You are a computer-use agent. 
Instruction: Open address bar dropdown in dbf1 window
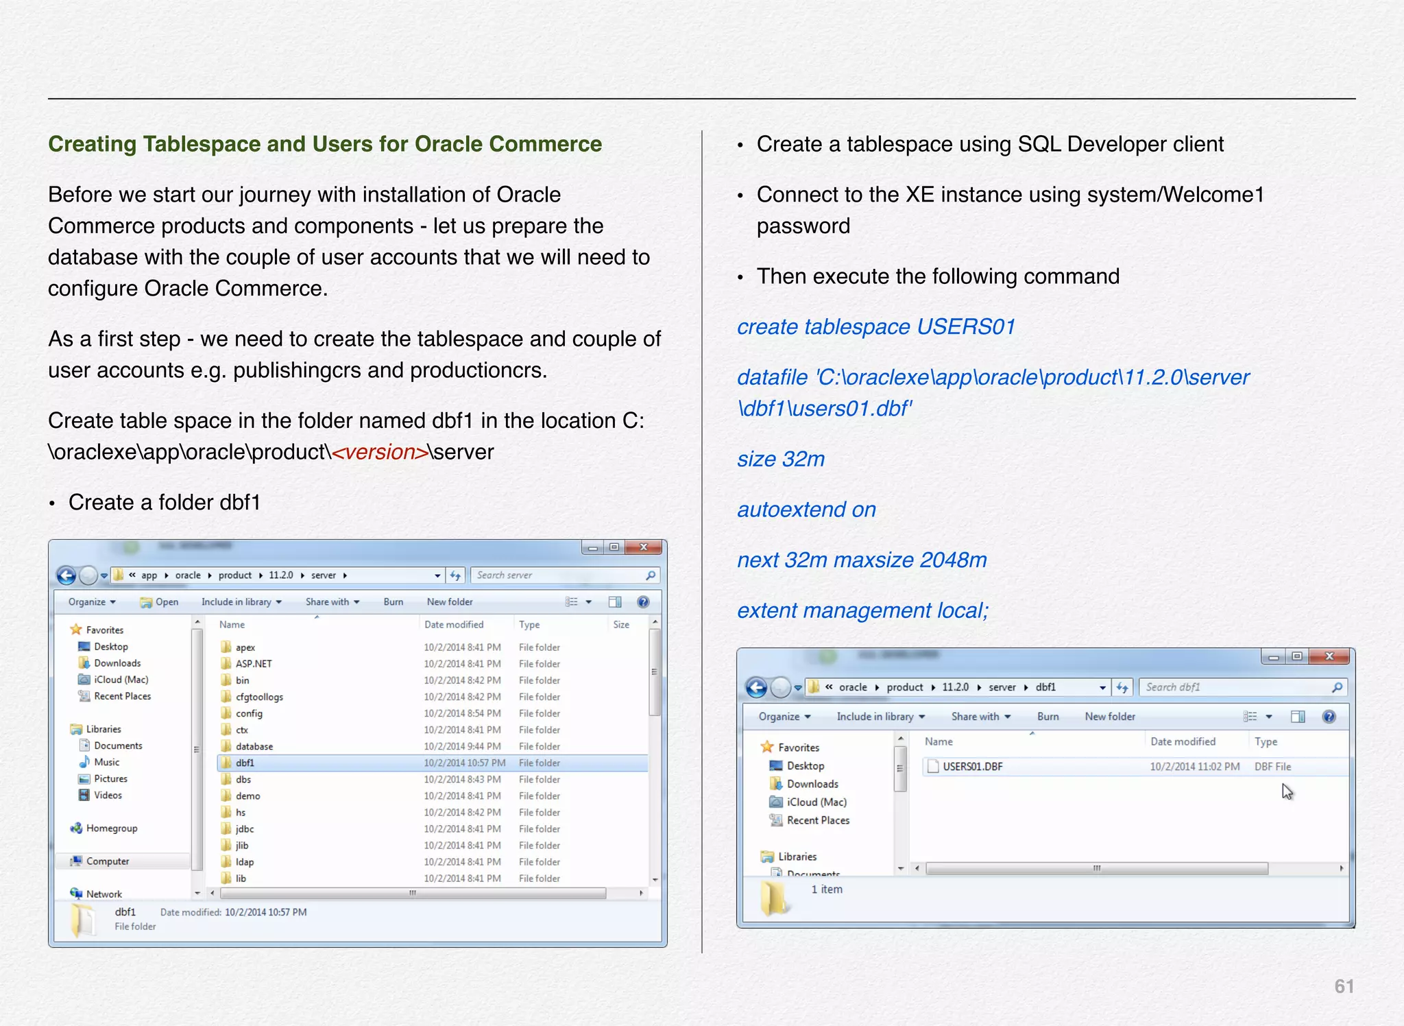click(x=1102, y=687)
